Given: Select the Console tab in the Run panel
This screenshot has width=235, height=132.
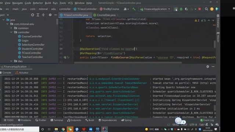Looking at the screenshot, I should tap(6, 73).
